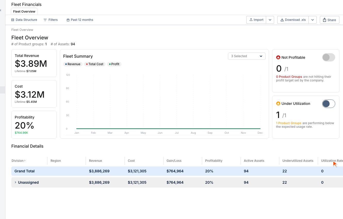Screen dimensions: 343x219
Task: Click the orange Under Utilization warning icon
Action: click(278, 104)
